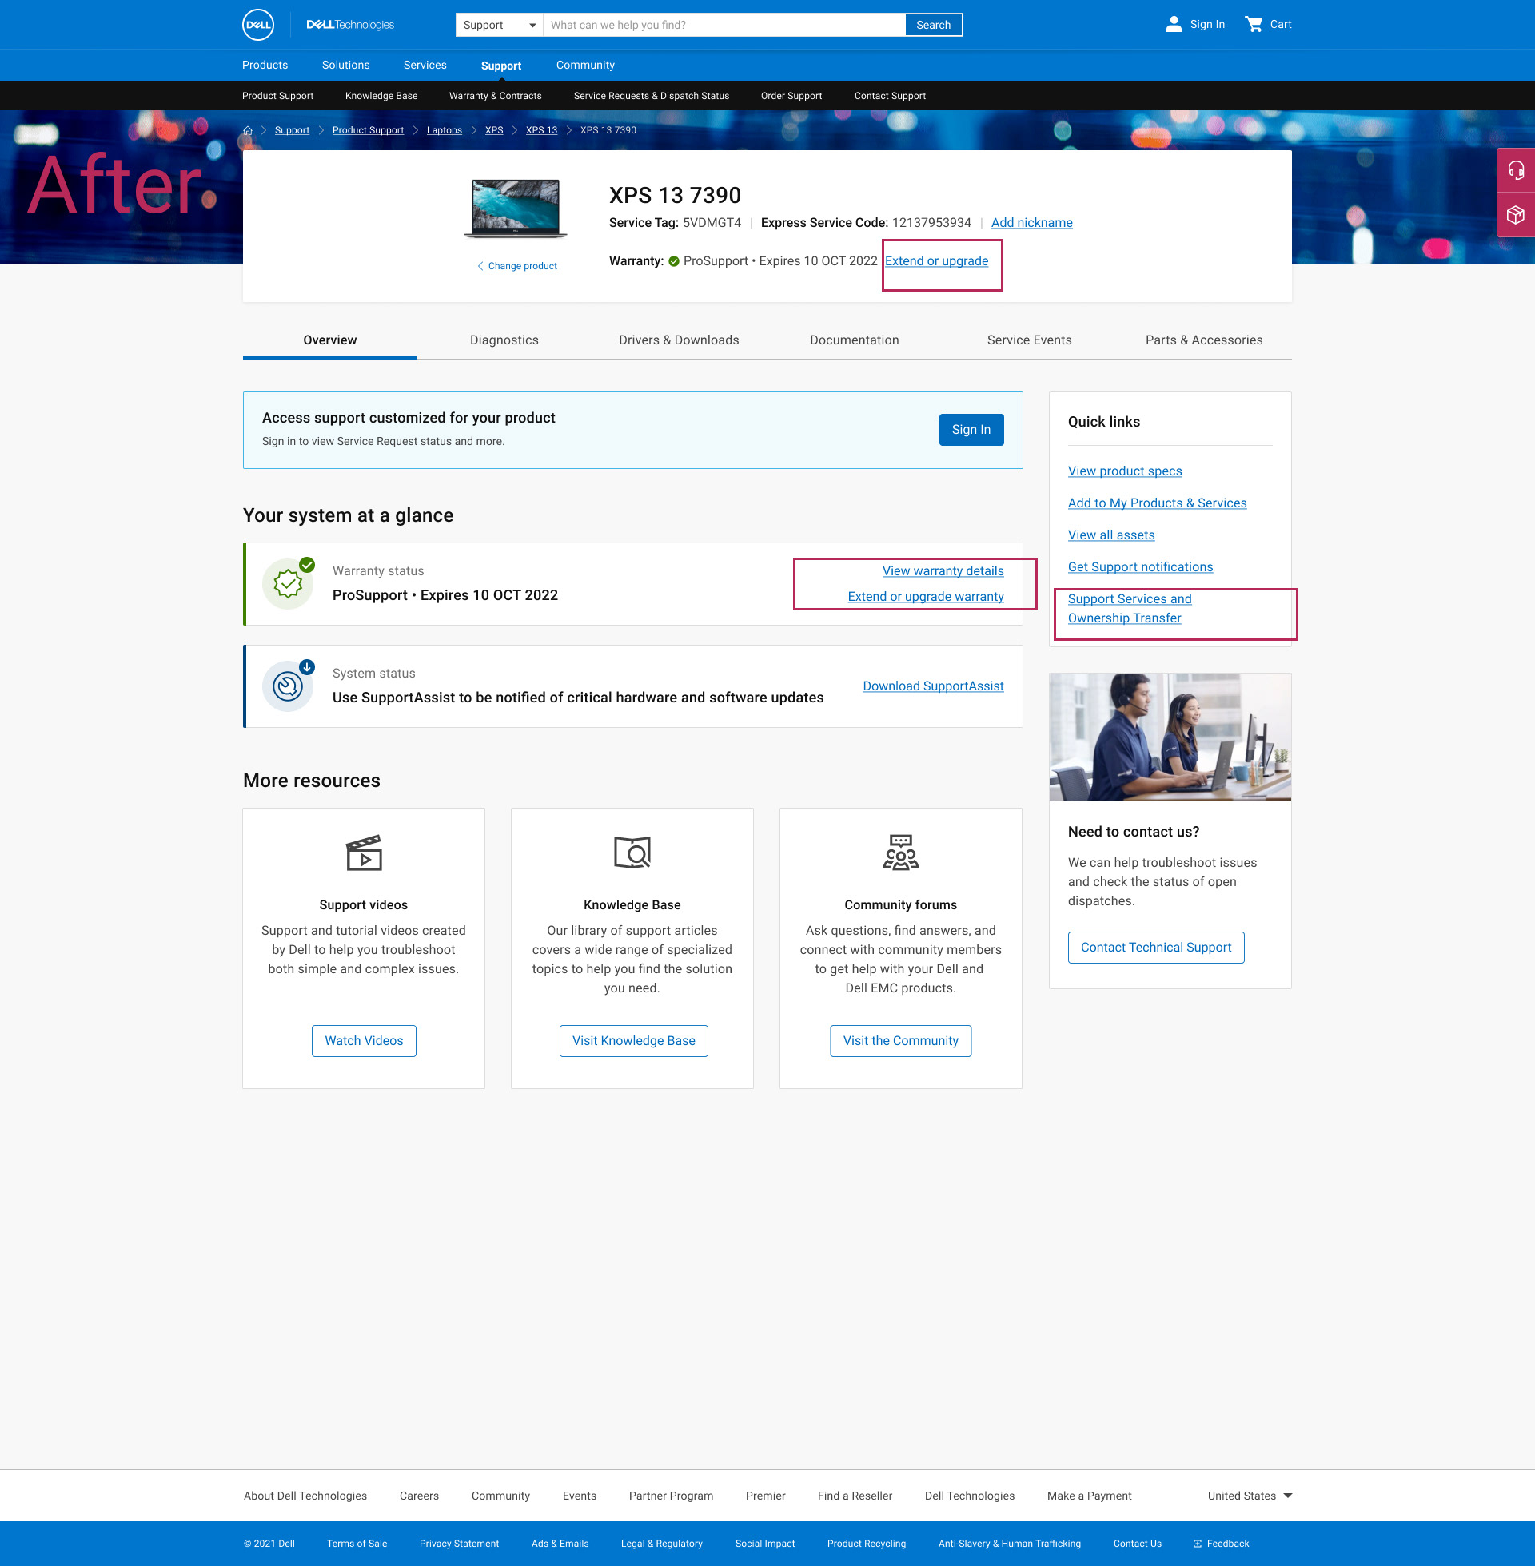Click Extend or upgrade link beside warranty expiry
This screenshot has width=1535, height=1566.
[x=937, y=261]
